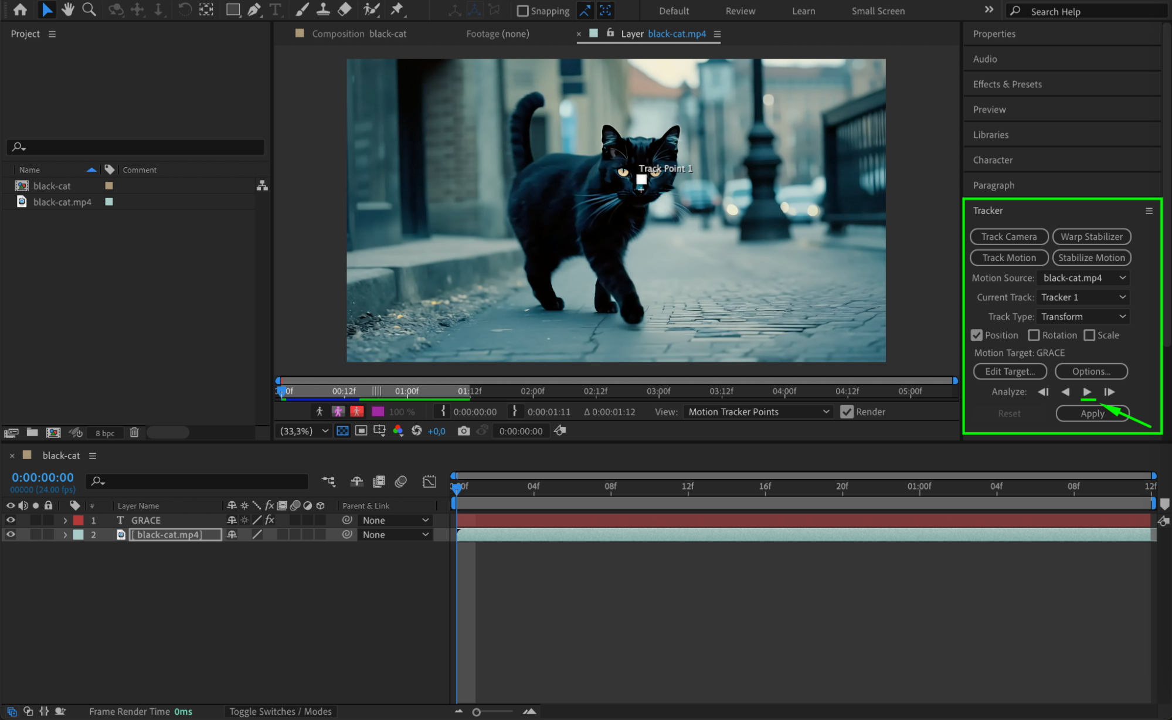Open the Motion Tracker Points view dropdown
The image size is (1172, 720).
[x=759, y=412]
